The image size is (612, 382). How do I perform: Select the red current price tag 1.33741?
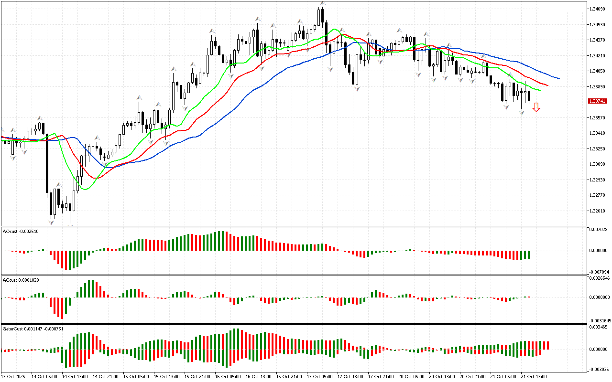[x=598, y=101]
